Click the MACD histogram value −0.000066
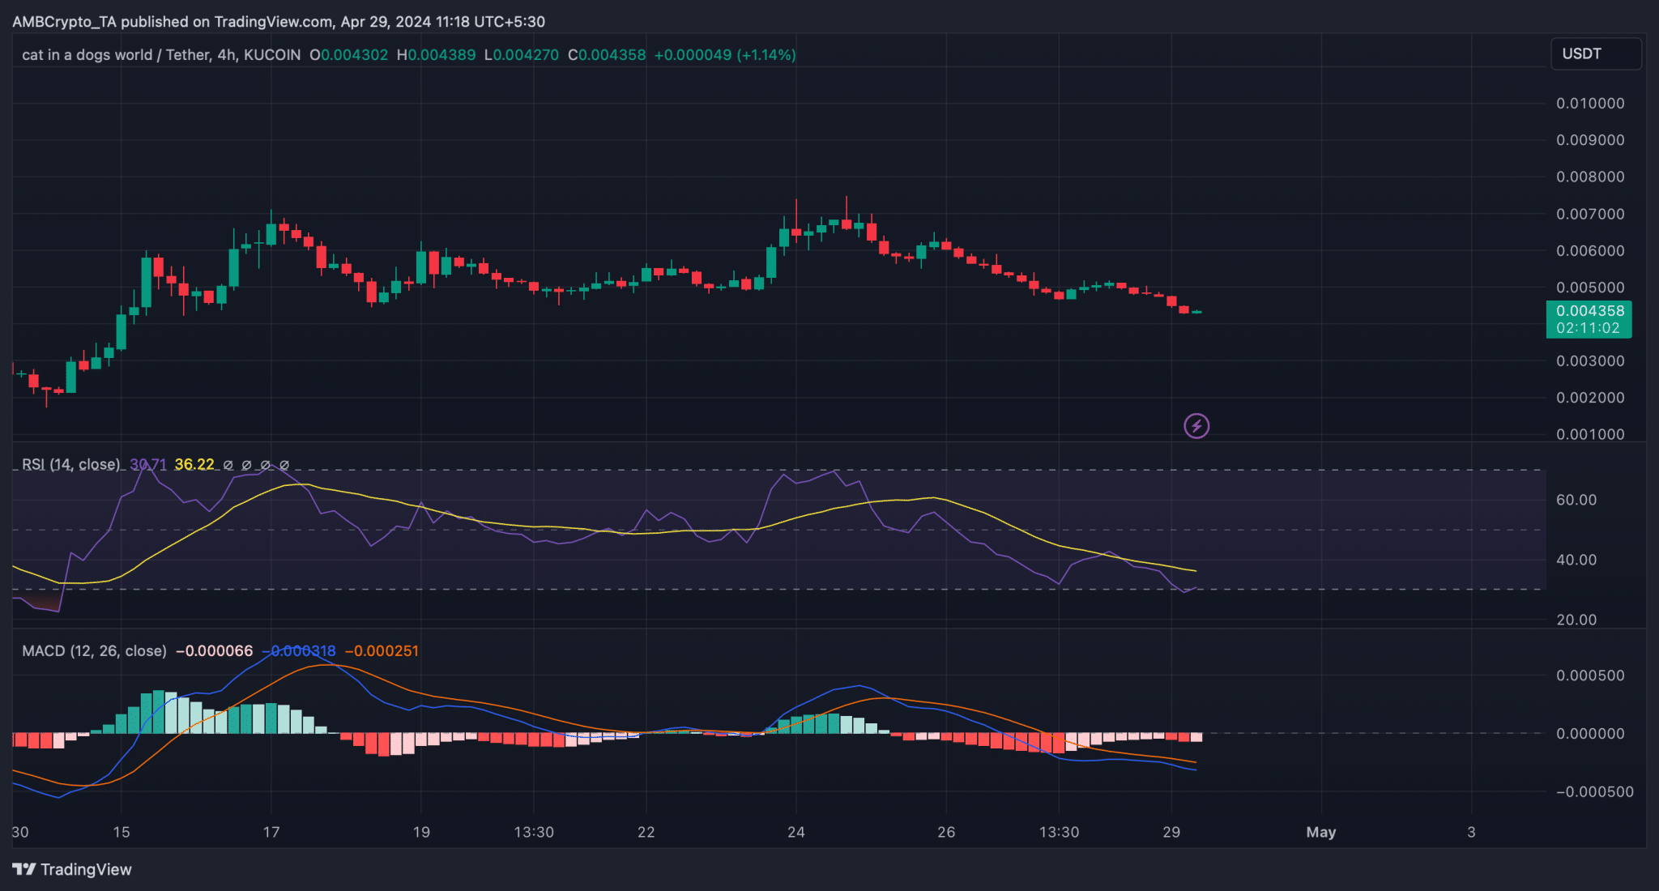 (215, 651)
